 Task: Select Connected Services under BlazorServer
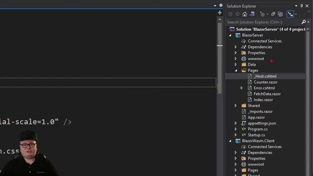[x=265, y=41]
